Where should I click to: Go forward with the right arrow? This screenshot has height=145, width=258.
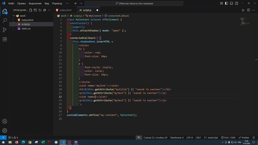click(x=81, y=3)
